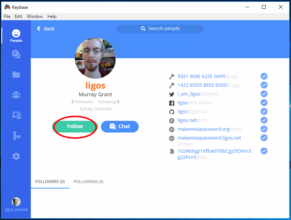Viewport: 291px width, 220px height.
Task: Click the Following 0 count text
Action: pyautogui.click(x=109, y=102)
